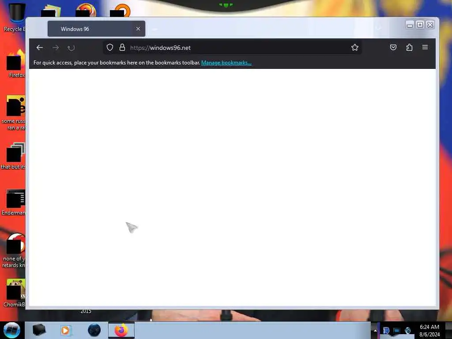The height and width of the screenshot is (339, 452).
Task: Switch to Firefox via taskbar button
Action: click(121, 330)
